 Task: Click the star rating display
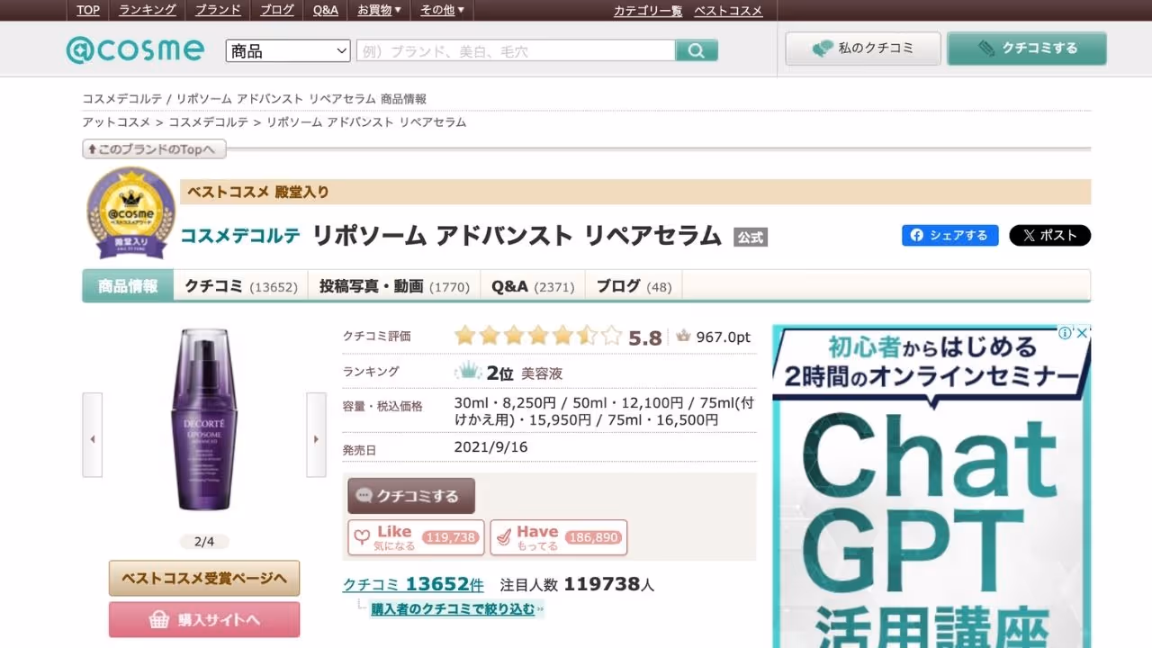tap(537, 337)
